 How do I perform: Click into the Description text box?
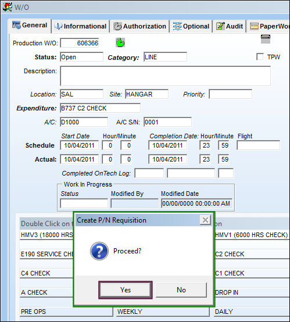pos(165,76)
